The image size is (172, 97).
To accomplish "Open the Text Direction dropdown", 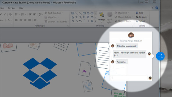I will pos(54,13).
